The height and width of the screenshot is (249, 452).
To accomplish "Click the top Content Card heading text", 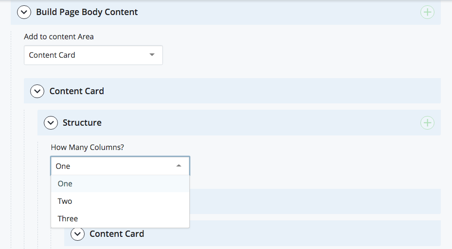I will [77, 91].
